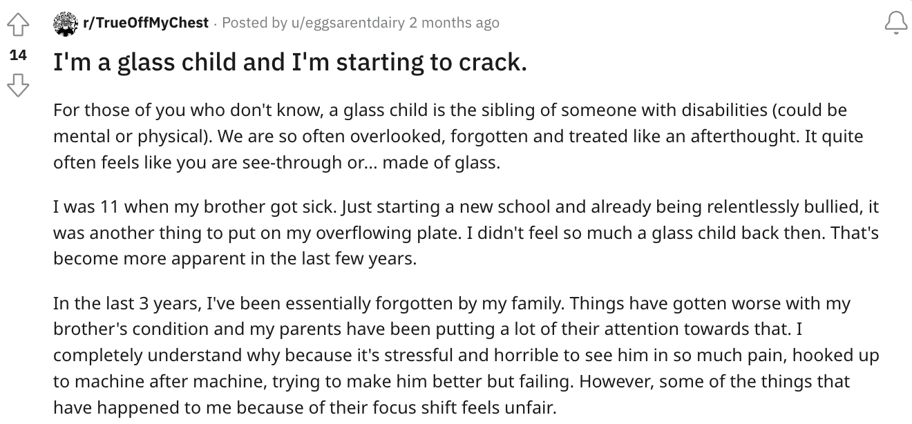Click the notification bell icon
The image size is (912, 424).
pyautogui.click(x=896, y=24)
